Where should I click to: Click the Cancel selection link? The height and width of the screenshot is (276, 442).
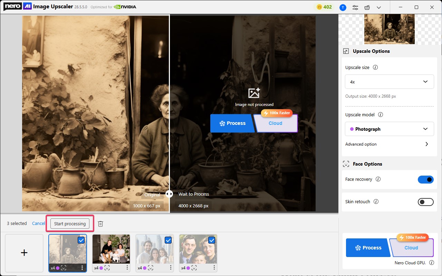click(x=38, y=224)
